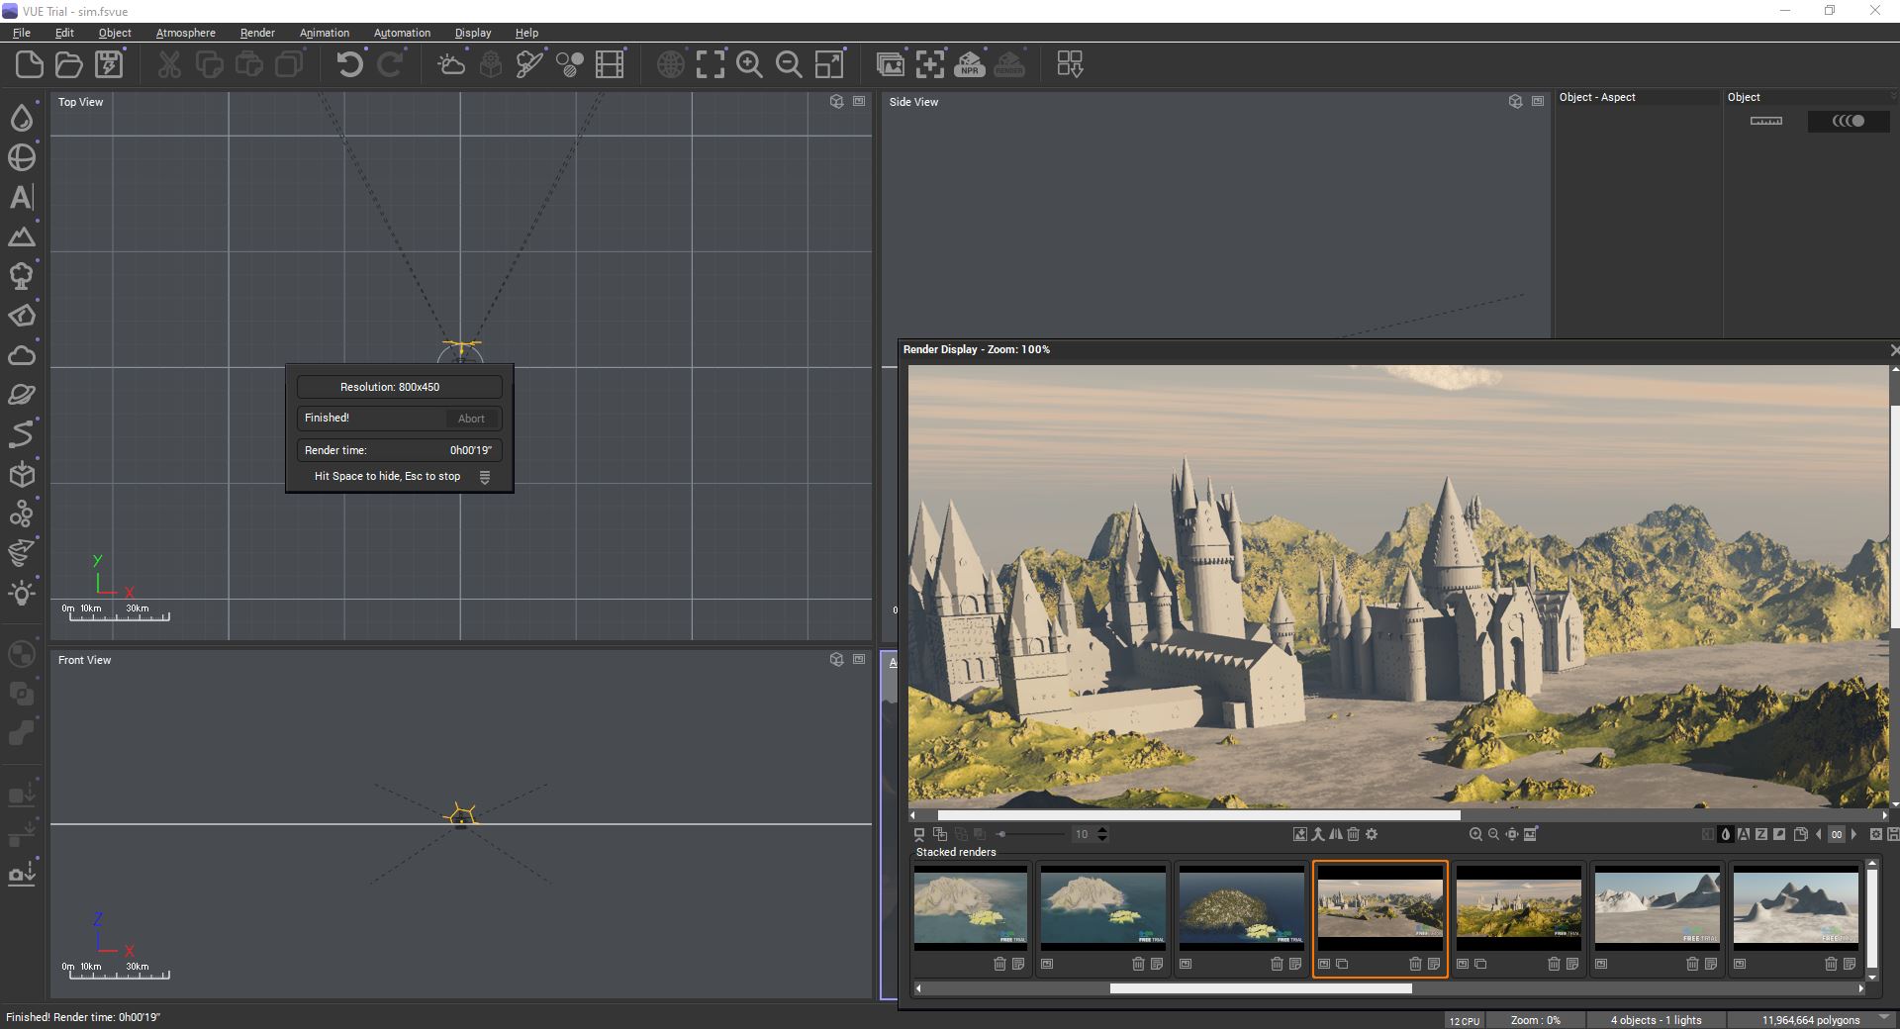Maximize the Side View panel
The width and height of the screenshot is (1900, 1029).
pyautogui.click(x=1538, y=102)
